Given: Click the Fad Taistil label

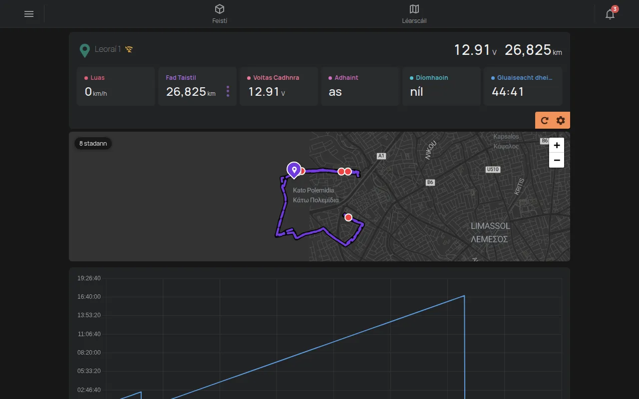Looking at the screenshot, I should click(x=181, y=78).
